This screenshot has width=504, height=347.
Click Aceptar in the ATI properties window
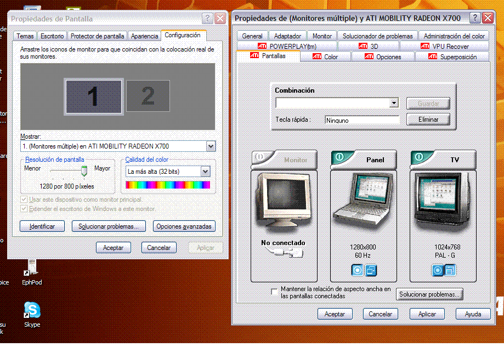tap(335, 314)
